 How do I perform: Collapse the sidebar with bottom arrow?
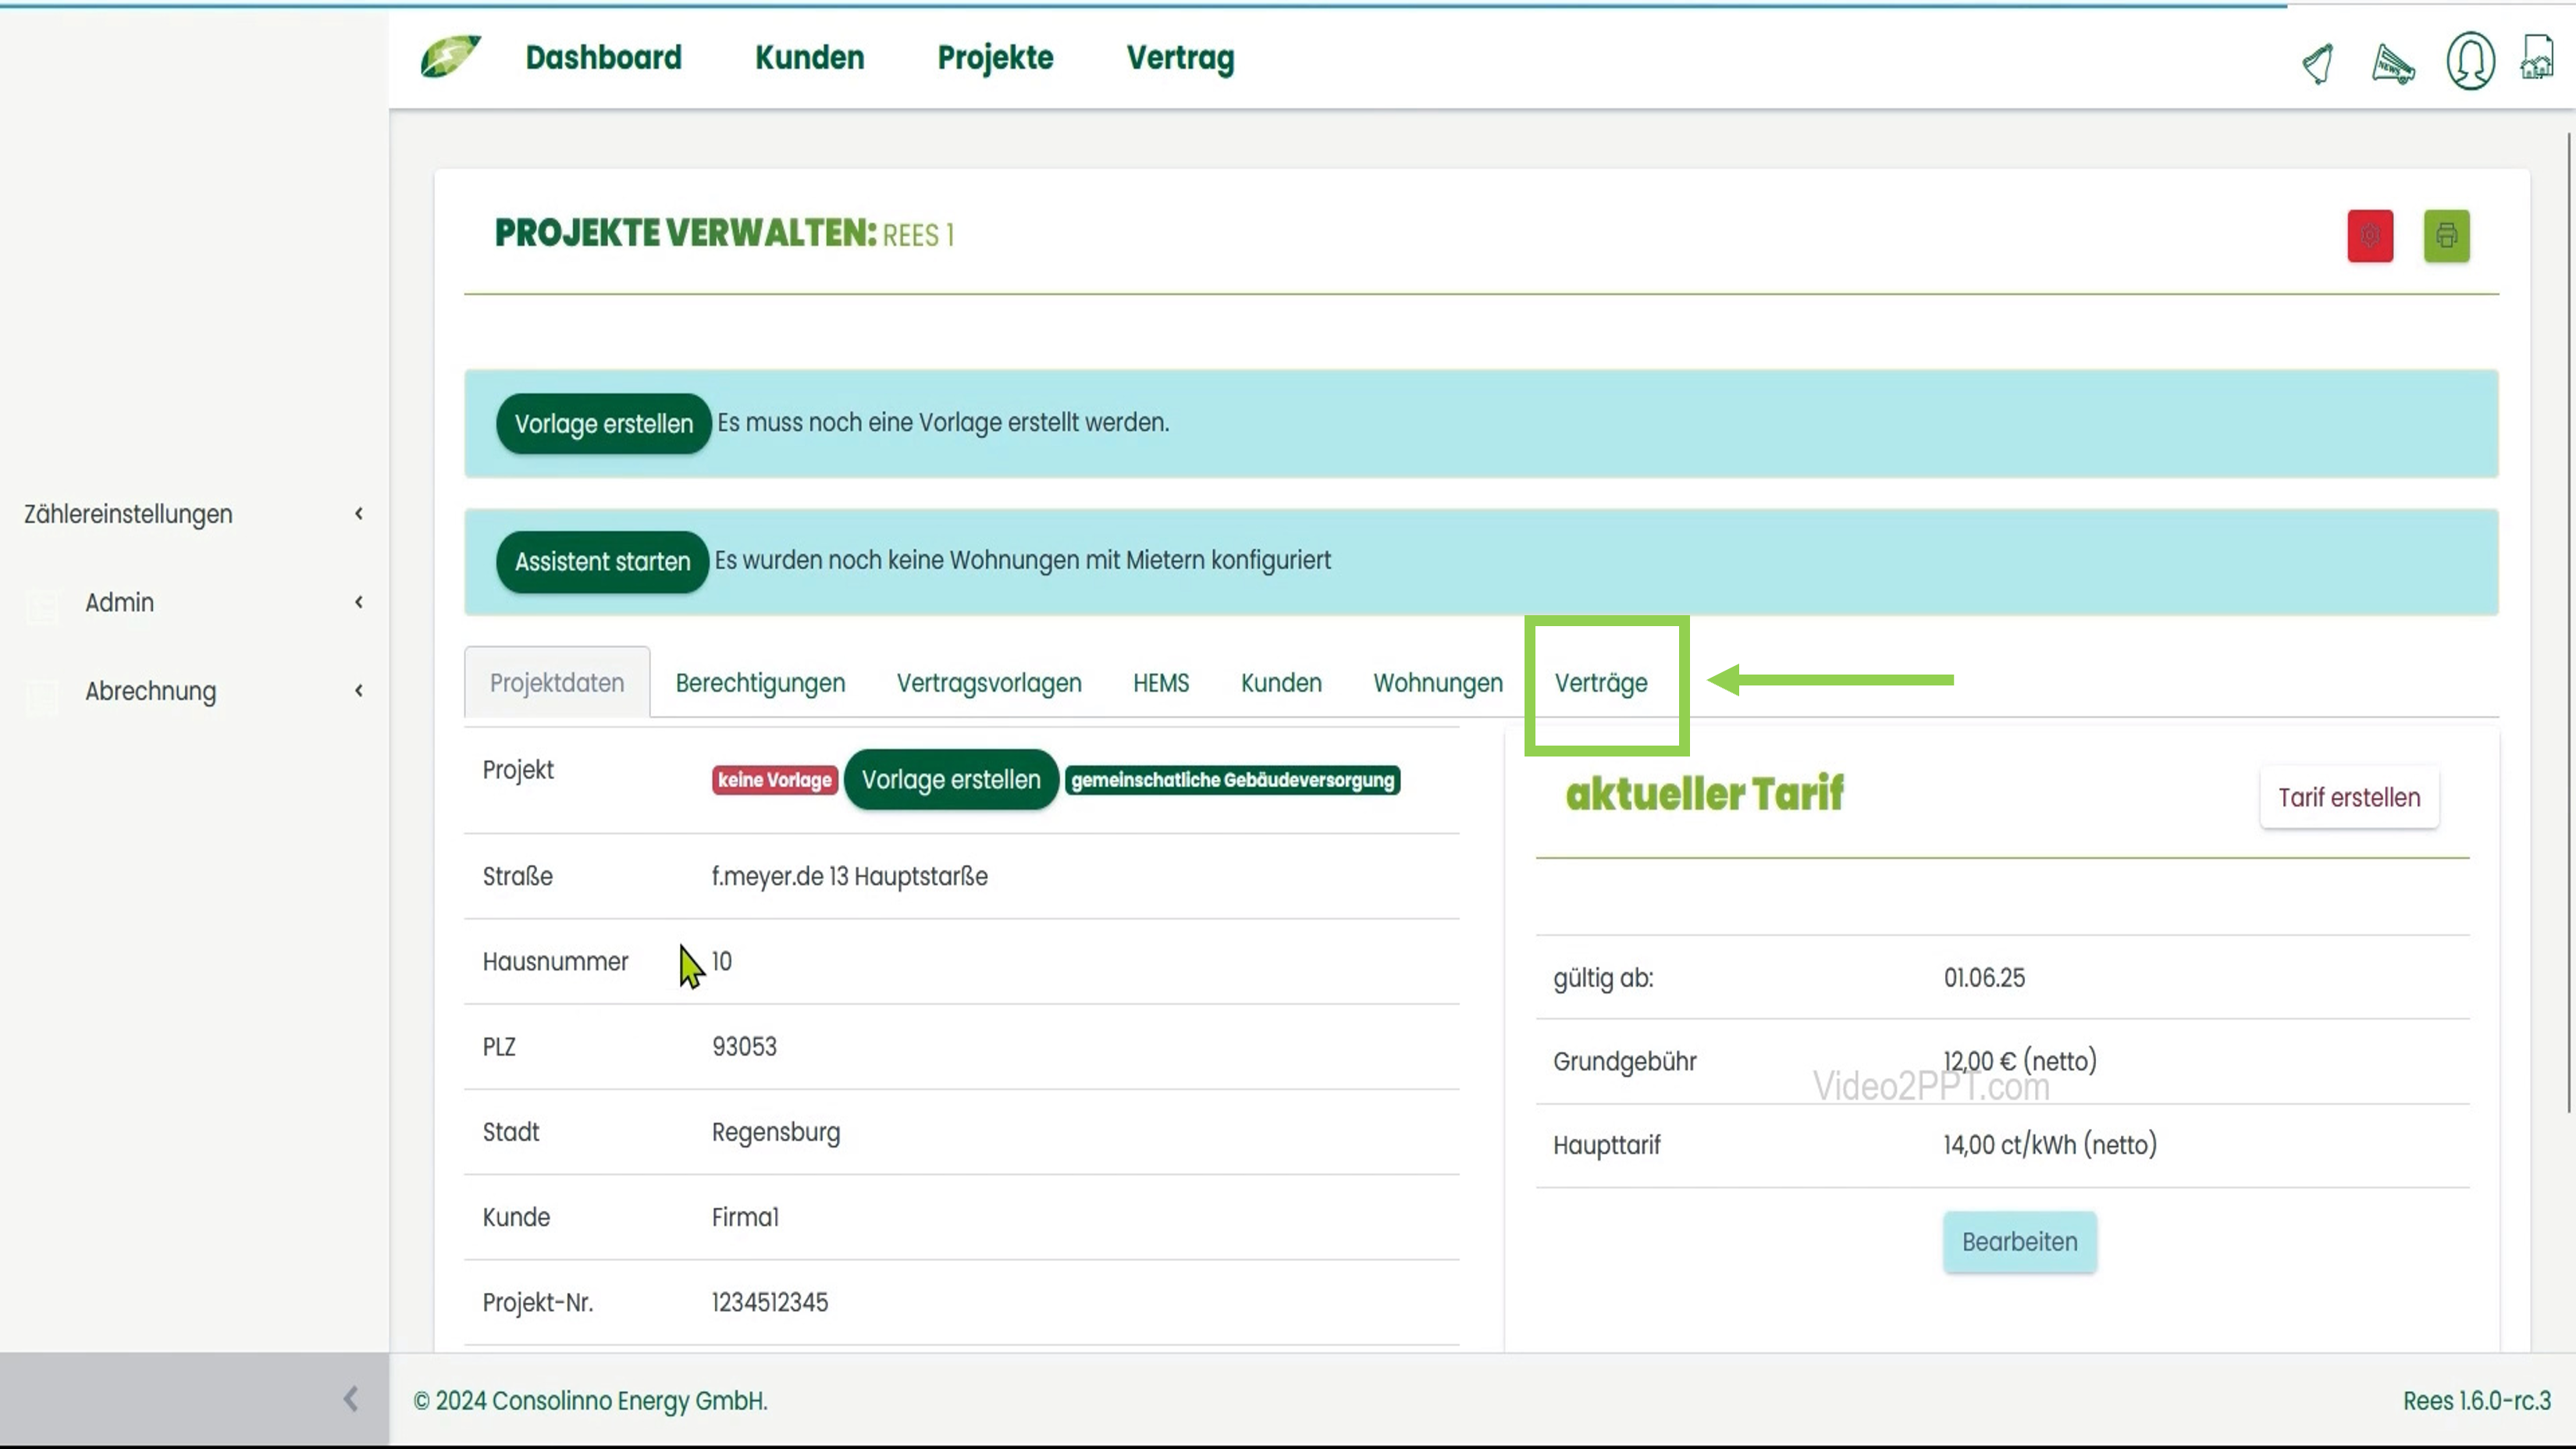[350, 1399]
